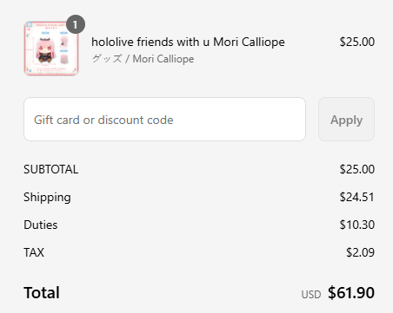Click the $10.30 duties amount
The image size is (393, 313).
[357, 225]
